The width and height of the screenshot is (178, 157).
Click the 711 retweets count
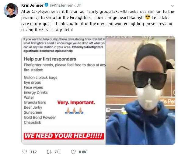(x=58, y=152)
